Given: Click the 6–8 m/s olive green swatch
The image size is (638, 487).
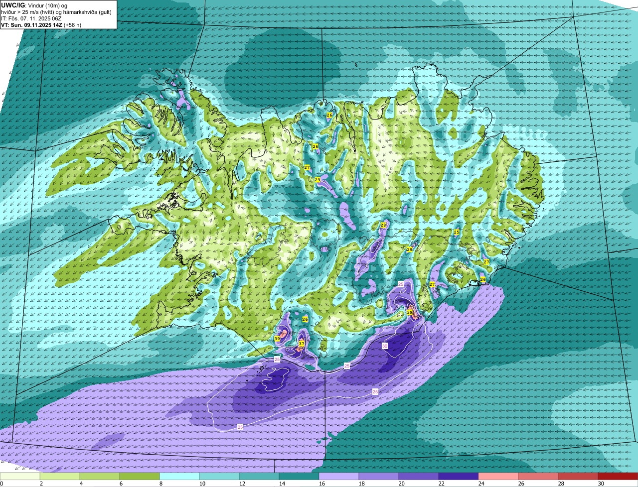Looking at the screenshot, I should click(x=140, y=477).
